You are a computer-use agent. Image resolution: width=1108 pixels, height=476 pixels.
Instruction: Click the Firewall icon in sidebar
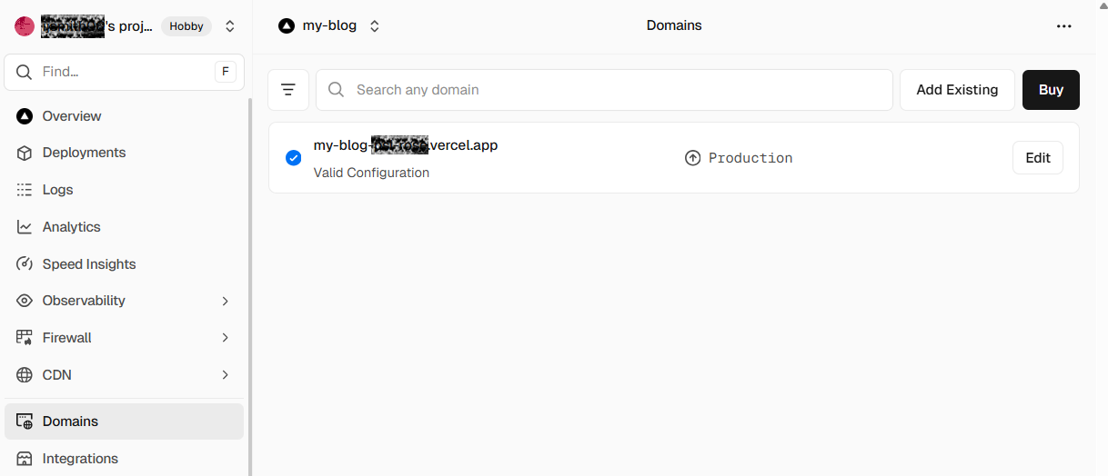pos(25,338)
